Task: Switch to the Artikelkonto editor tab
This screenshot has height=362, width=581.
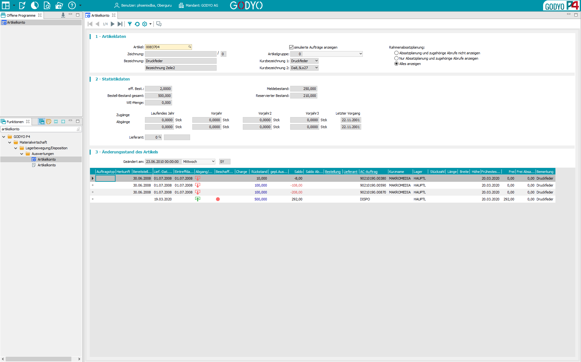Action: [100, 15]
